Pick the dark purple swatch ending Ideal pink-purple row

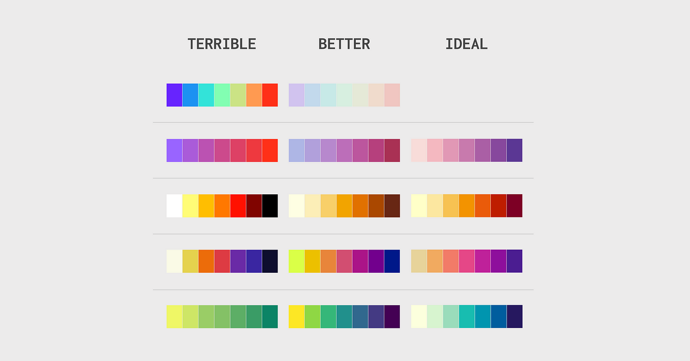515,150
